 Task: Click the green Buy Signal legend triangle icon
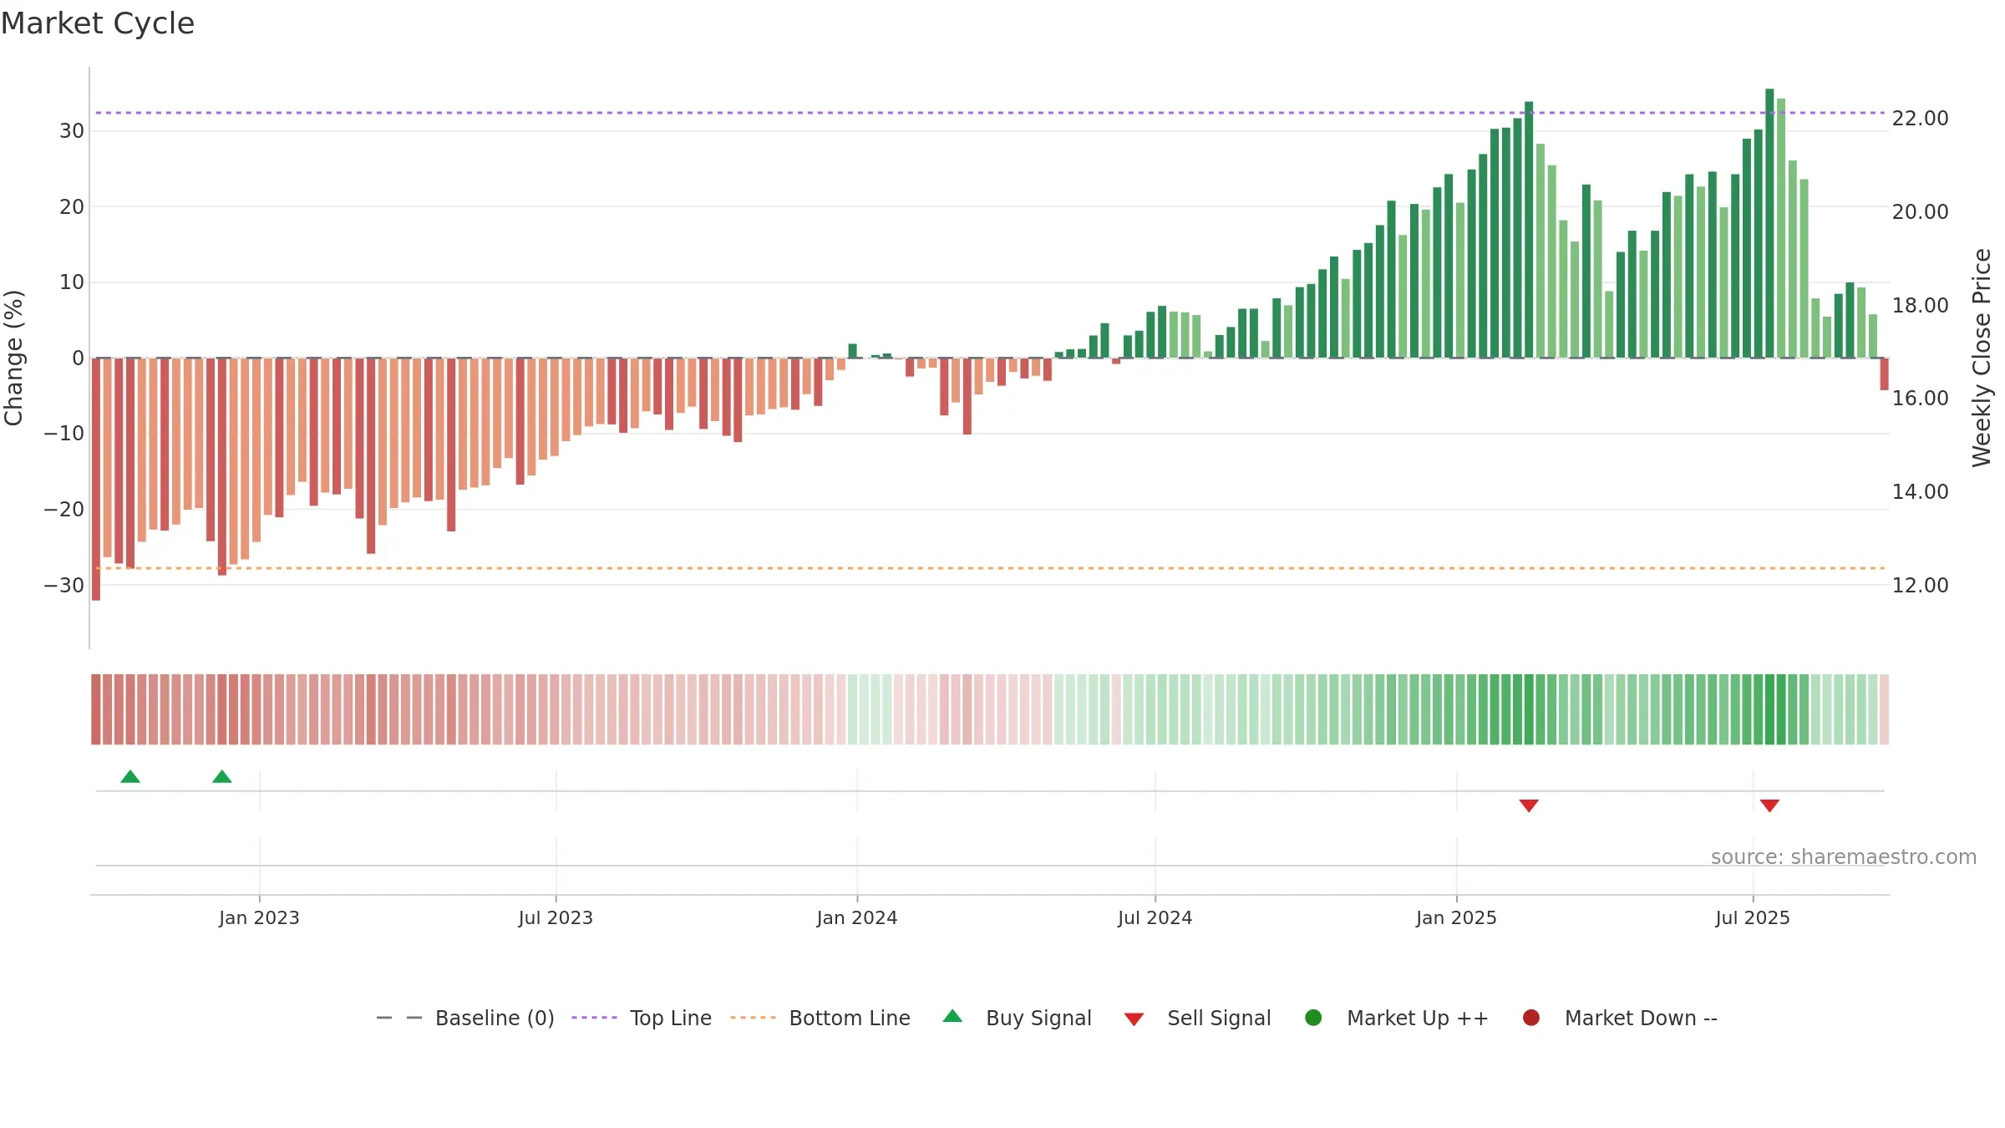[x=952, y=1016]
